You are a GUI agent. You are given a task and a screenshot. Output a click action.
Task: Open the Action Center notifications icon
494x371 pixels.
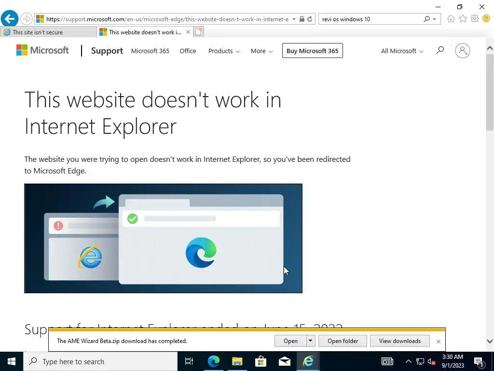[x=479, y=361]
